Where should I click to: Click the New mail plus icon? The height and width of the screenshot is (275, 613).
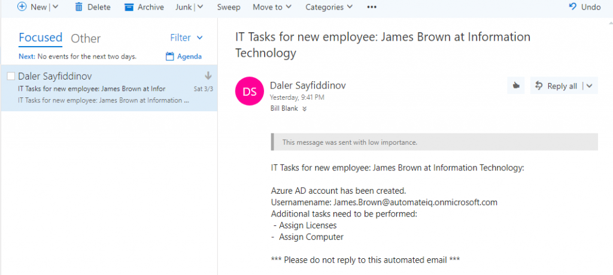22,7
